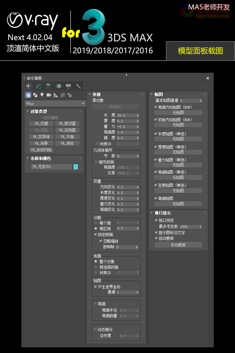Select the Shapes category icon
This screenshot has width=235, height=353.
(35, 95)
